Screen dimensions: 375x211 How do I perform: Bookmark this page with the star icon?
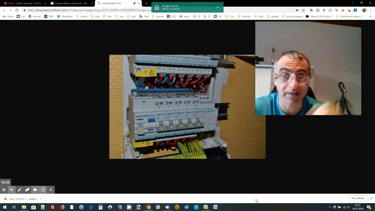pyautogui.click(x=303, y=10)
